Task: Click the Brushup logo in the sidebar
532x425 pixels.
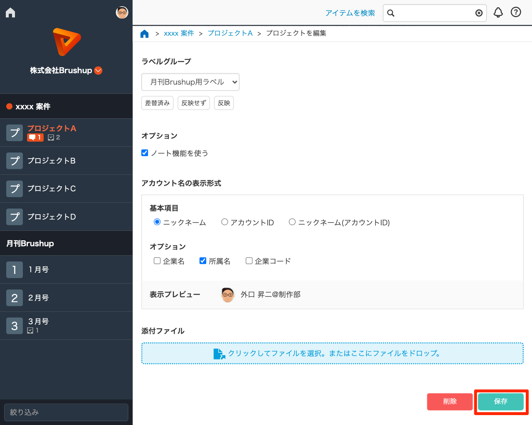Action: [66, 42]
